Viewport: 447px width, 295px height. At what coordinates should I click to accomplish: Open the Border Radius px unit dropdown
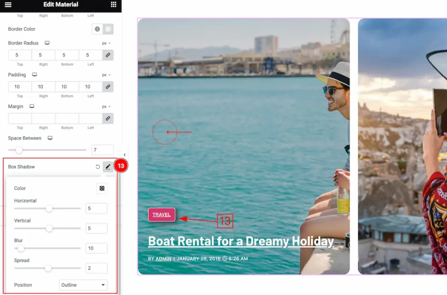tap(107, 43)
